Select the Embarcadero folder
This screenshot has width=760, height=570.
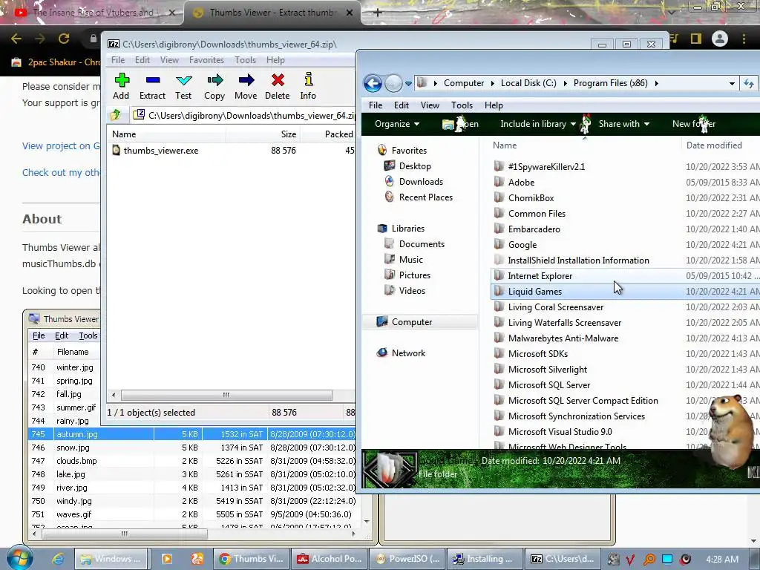click(x=534, y=229)
